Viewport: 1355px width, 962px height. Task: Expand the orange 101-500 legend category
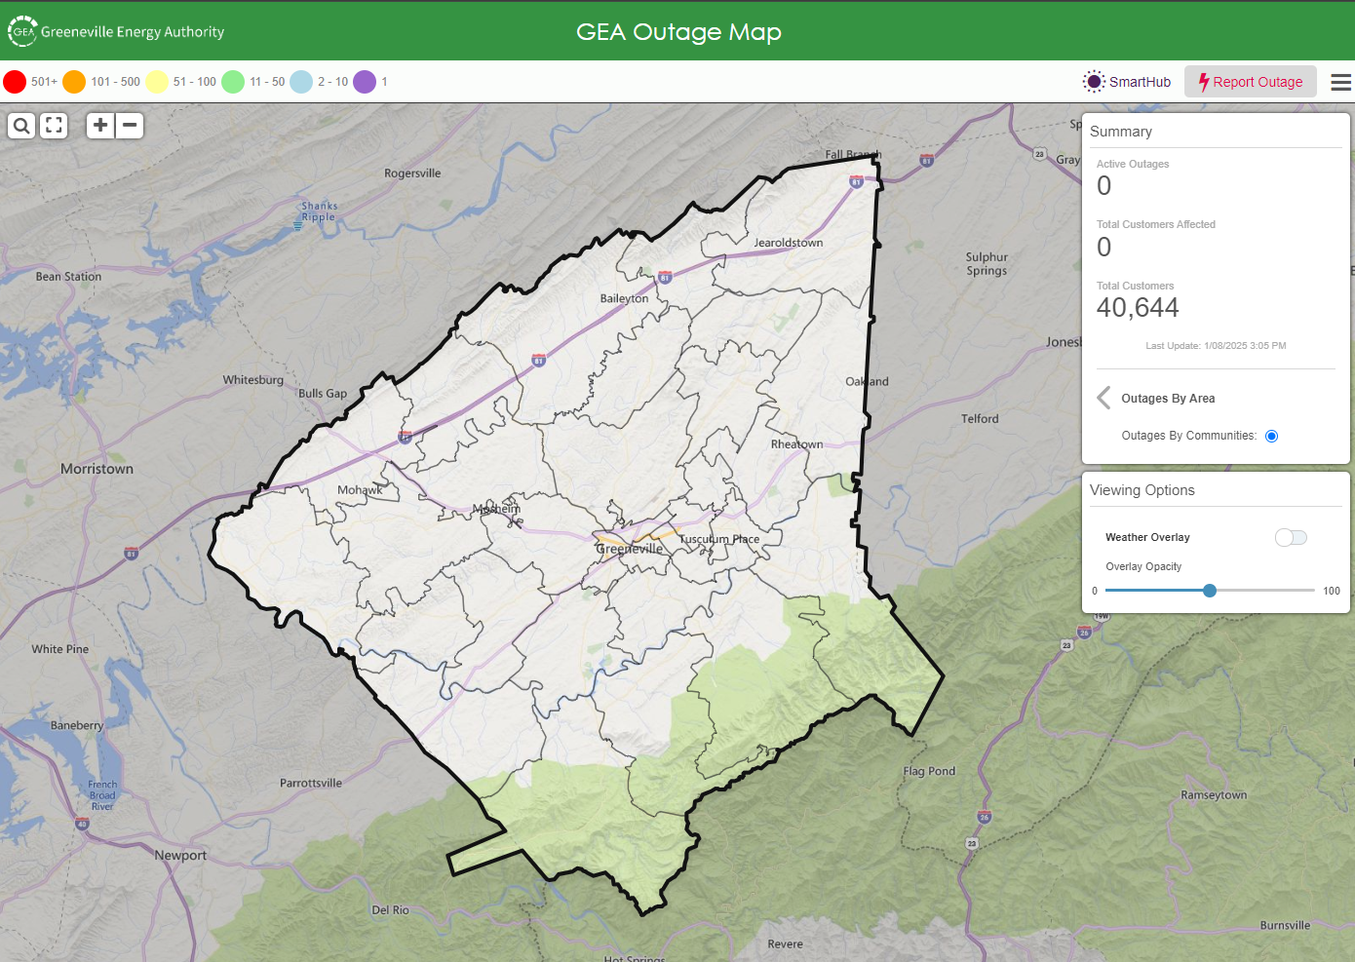point(75,82)
